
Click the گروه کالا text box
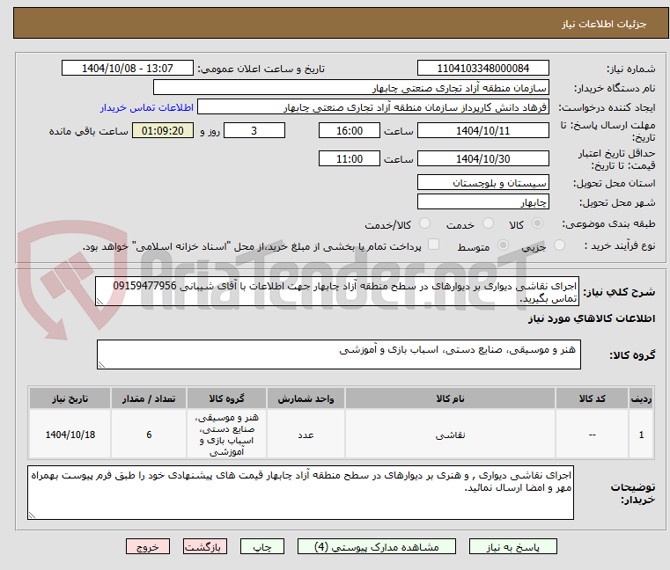click(x=338, y=354)
